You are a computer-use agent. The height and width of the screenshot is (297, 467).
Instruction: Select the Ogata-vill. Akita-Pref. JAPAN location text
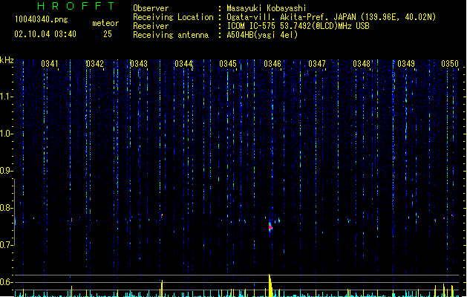pos(331,17)
